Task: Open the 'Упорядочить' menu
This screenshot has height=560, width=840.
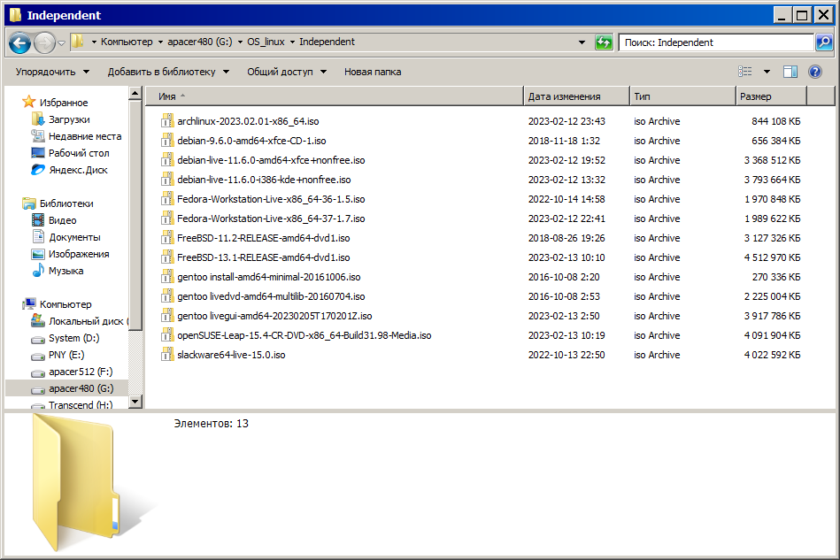Action: coord(52,72)
